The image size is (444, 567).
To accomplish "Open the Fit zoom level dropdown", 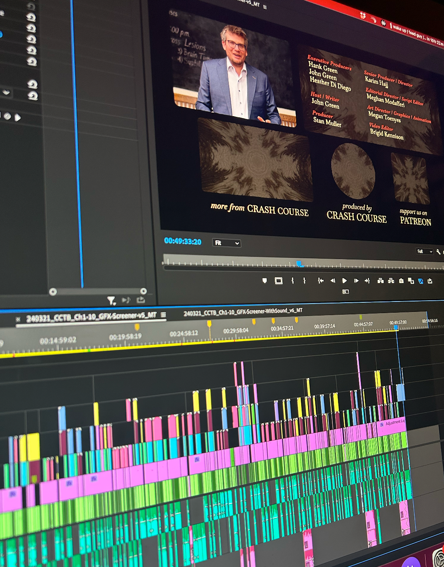I will click(x=226, y=243).
